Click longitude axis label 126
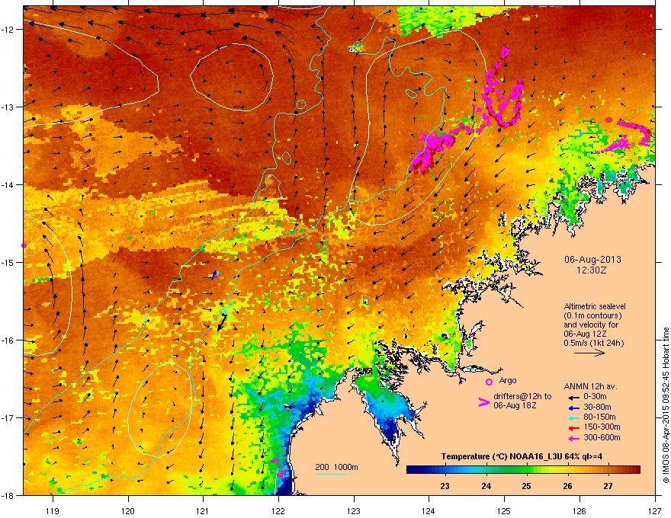This screenshot has width=671, height=518. click(579, 510)
